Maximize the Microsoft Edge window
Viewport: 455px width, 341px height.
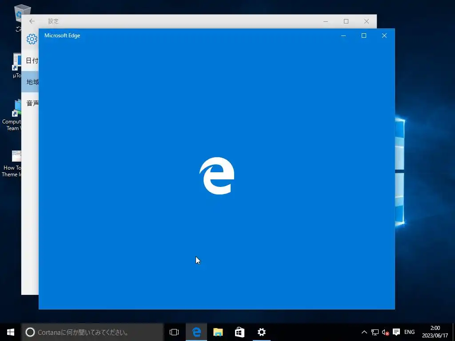click(364, 36)
